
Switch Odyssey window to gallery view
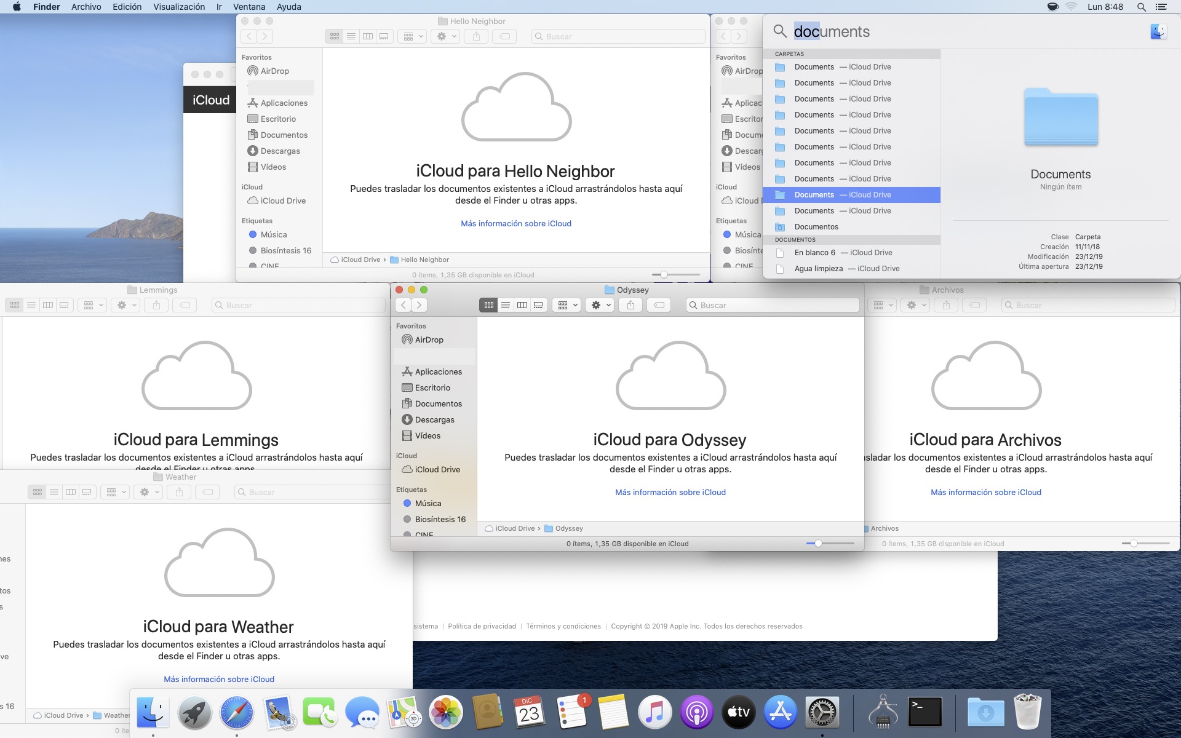pos(538,305)
